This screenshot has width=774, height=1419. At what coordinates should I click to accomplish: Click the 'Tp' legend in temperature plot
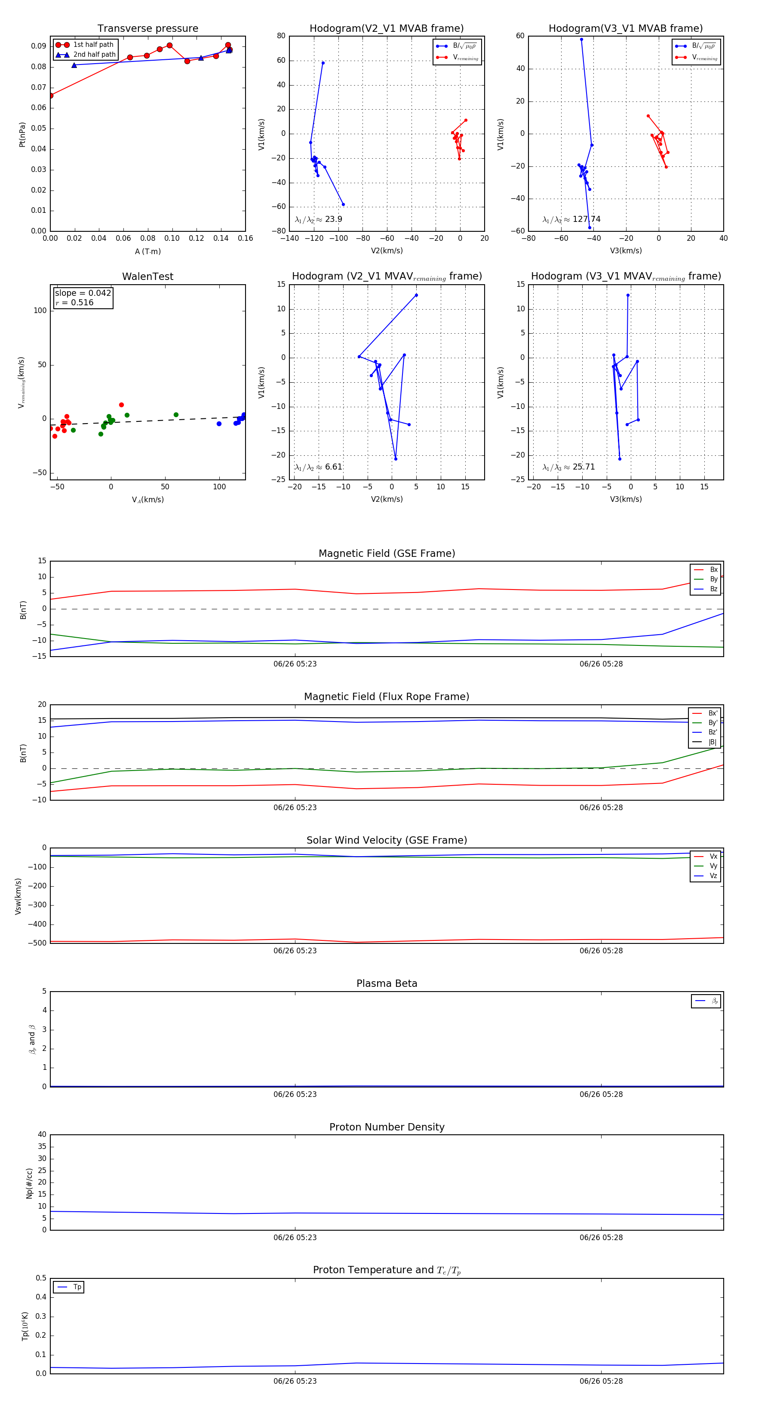click(x=69, y=1287)
